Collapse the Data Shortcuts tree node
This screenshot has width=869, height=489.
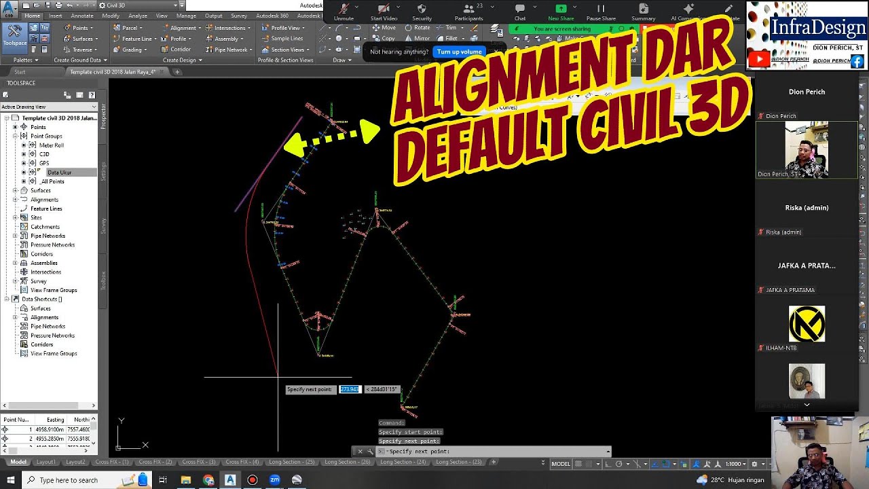(x=7, y=299)
